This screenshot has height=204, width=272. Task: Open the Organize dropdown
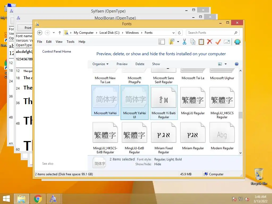point(100,64)
